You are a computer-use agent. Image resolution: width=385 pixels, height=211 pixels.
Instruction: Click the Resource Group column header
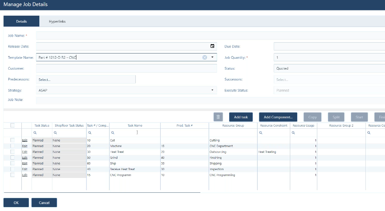(233, 125)
